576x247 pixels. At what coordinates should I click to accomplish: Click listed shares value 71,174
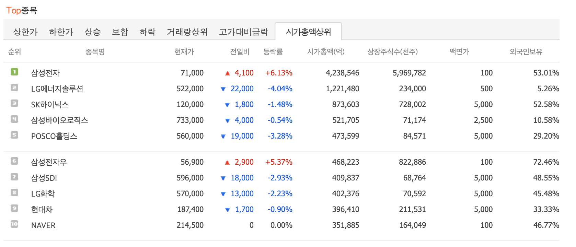[x=415, y=120]
